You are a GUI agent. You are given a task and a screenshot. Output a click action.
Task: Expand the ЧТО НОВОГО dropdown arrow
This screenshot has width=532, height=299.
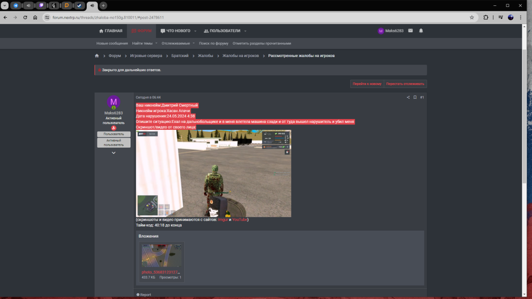196,31
